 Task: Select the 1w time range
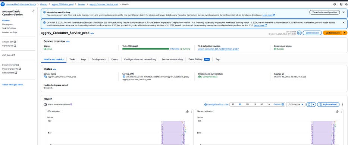pos(269,104)
